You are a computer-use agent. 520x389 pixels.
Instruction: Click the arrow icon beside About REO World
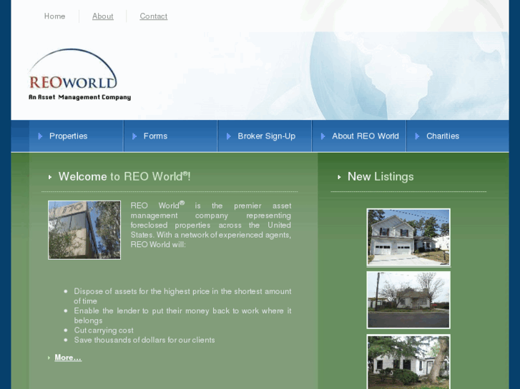click(x=323, y=136)
